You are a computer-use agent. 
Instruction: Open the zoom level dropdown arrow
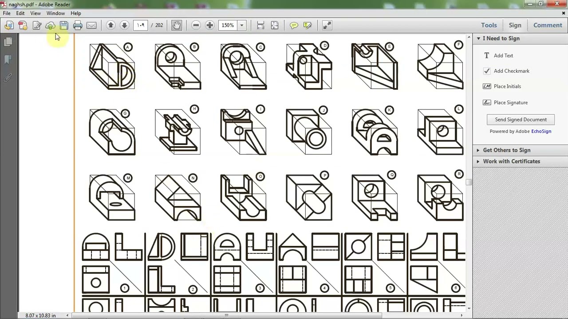[242, 25]
